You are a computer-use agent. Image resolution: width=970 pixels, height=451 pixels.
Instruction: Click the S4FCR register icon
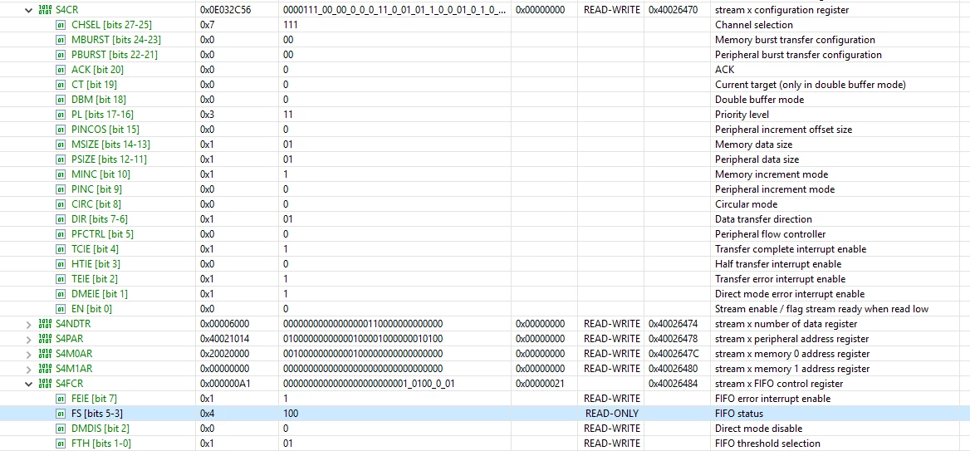click(x=45, y=384)
